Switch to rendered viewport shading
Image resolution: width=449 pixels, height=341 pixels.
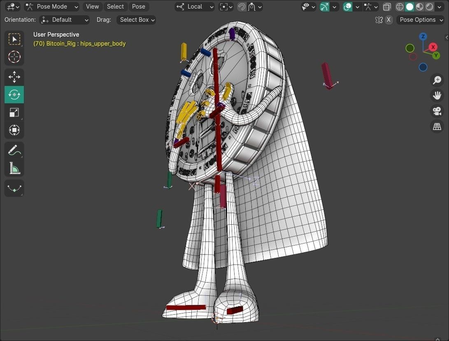tap(430, 7)
